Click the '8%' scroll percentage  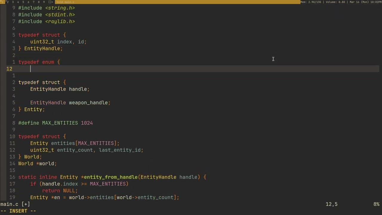pyautogui.click(x=376, y=204)
